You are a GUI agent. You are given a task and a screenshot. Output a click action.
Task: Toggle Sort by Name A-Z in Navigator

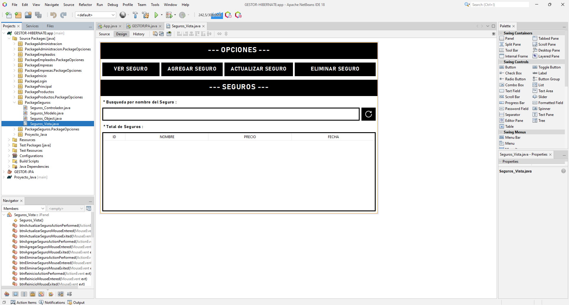tap(61, 294)
